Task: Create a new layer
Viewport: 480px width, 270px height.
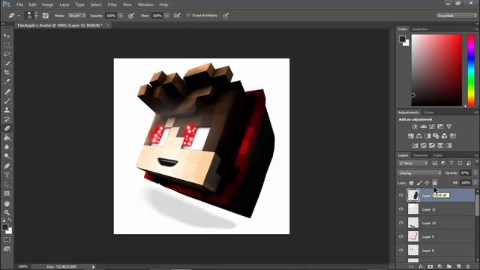Action: (458, 267)
